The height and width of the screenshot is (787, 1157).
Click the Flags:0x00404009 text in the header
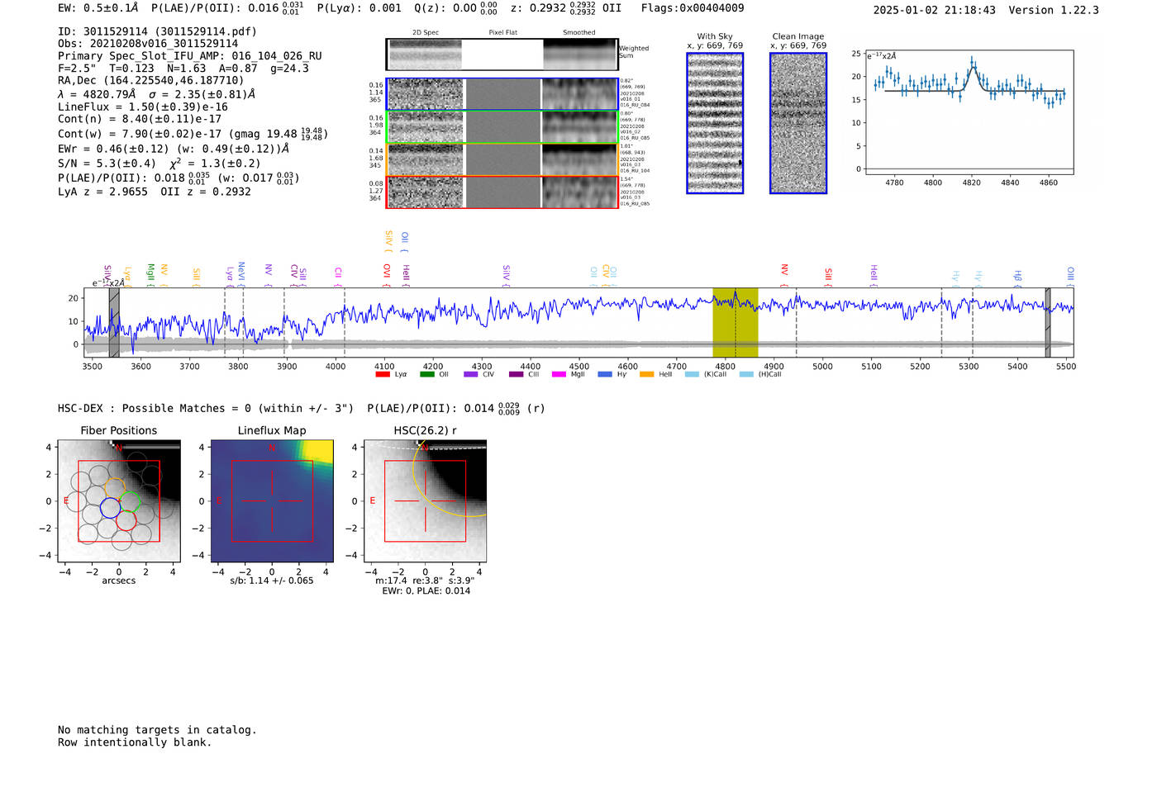pos(692,8)
